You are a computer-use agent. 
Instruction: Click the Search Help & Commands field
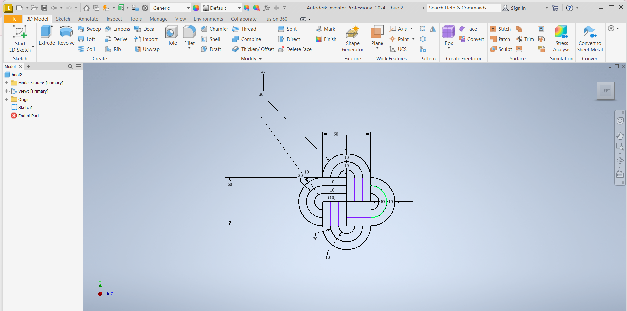[x=463, y=8]
